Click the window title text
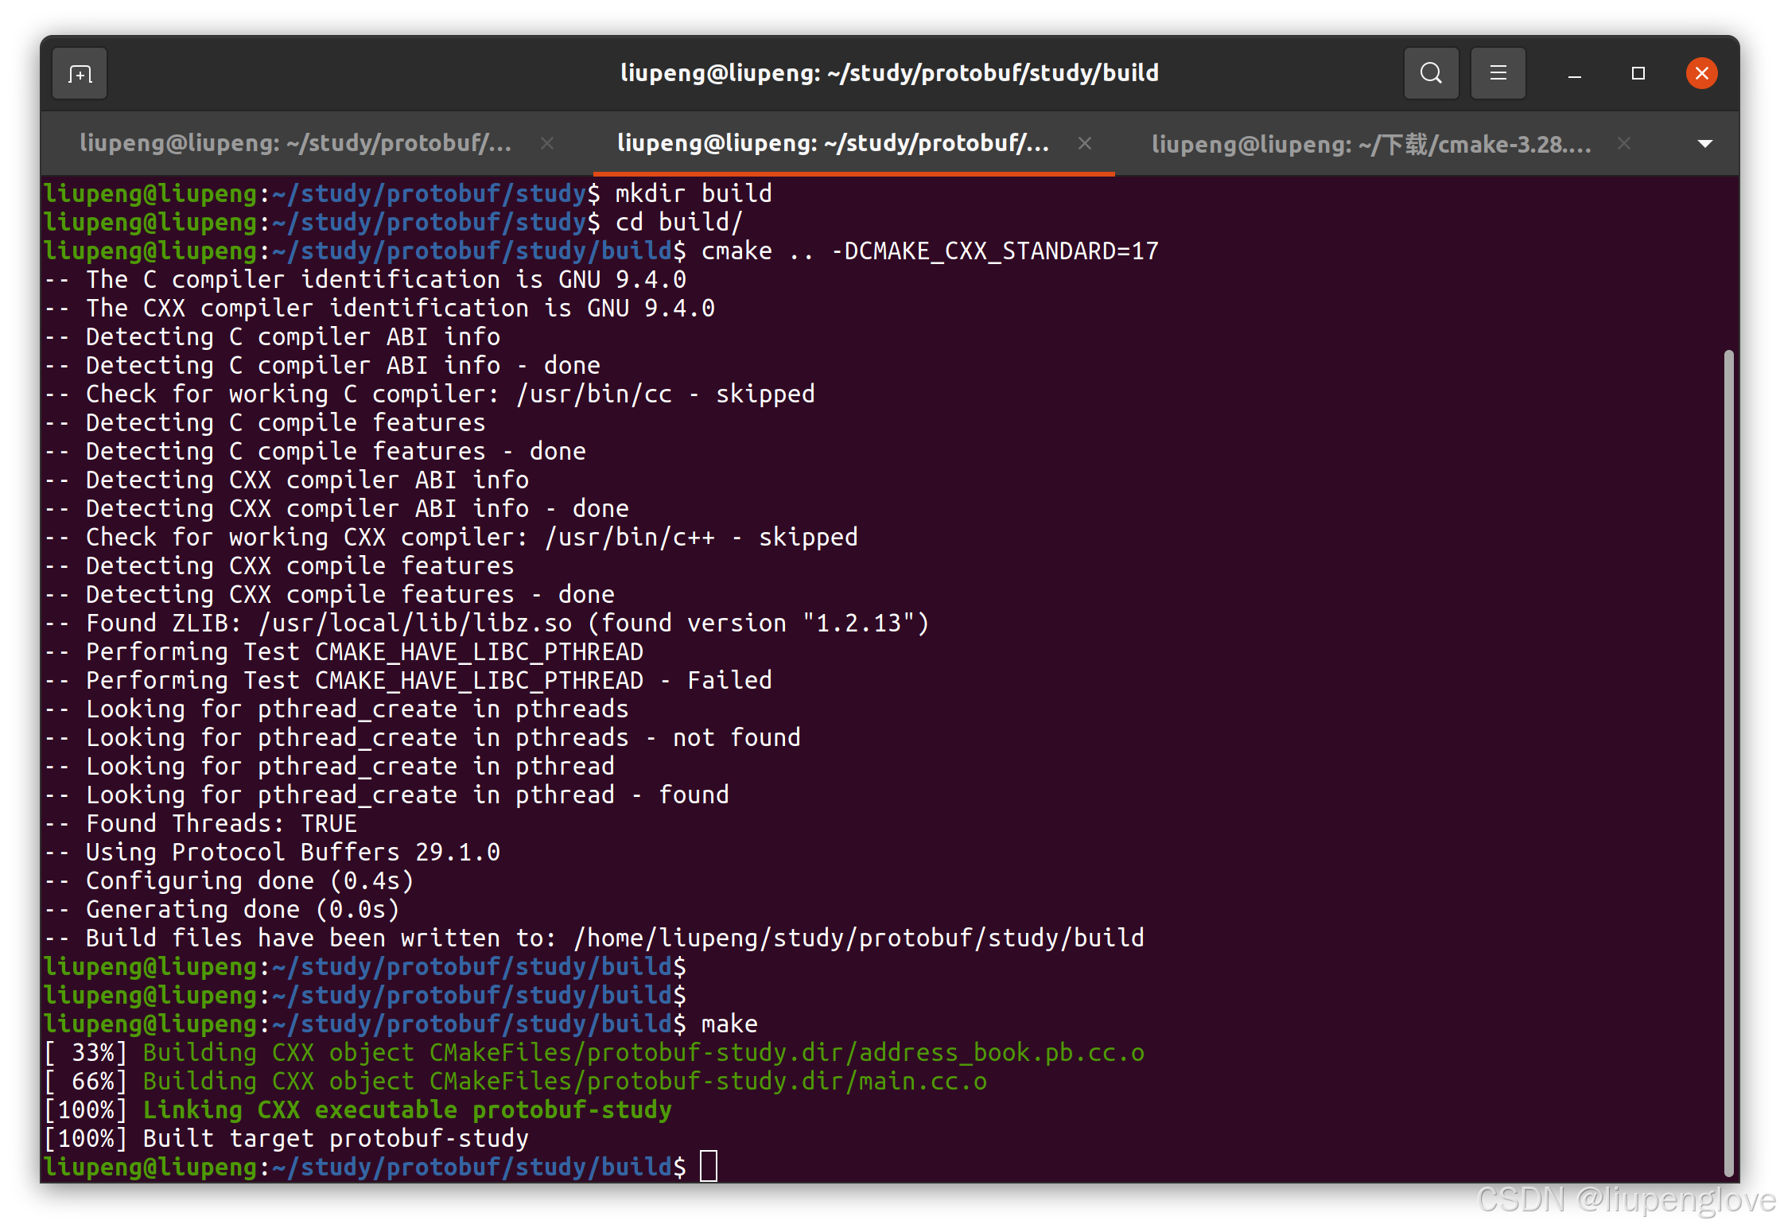Screen dimensions: 1780x1228 [889, 73]
